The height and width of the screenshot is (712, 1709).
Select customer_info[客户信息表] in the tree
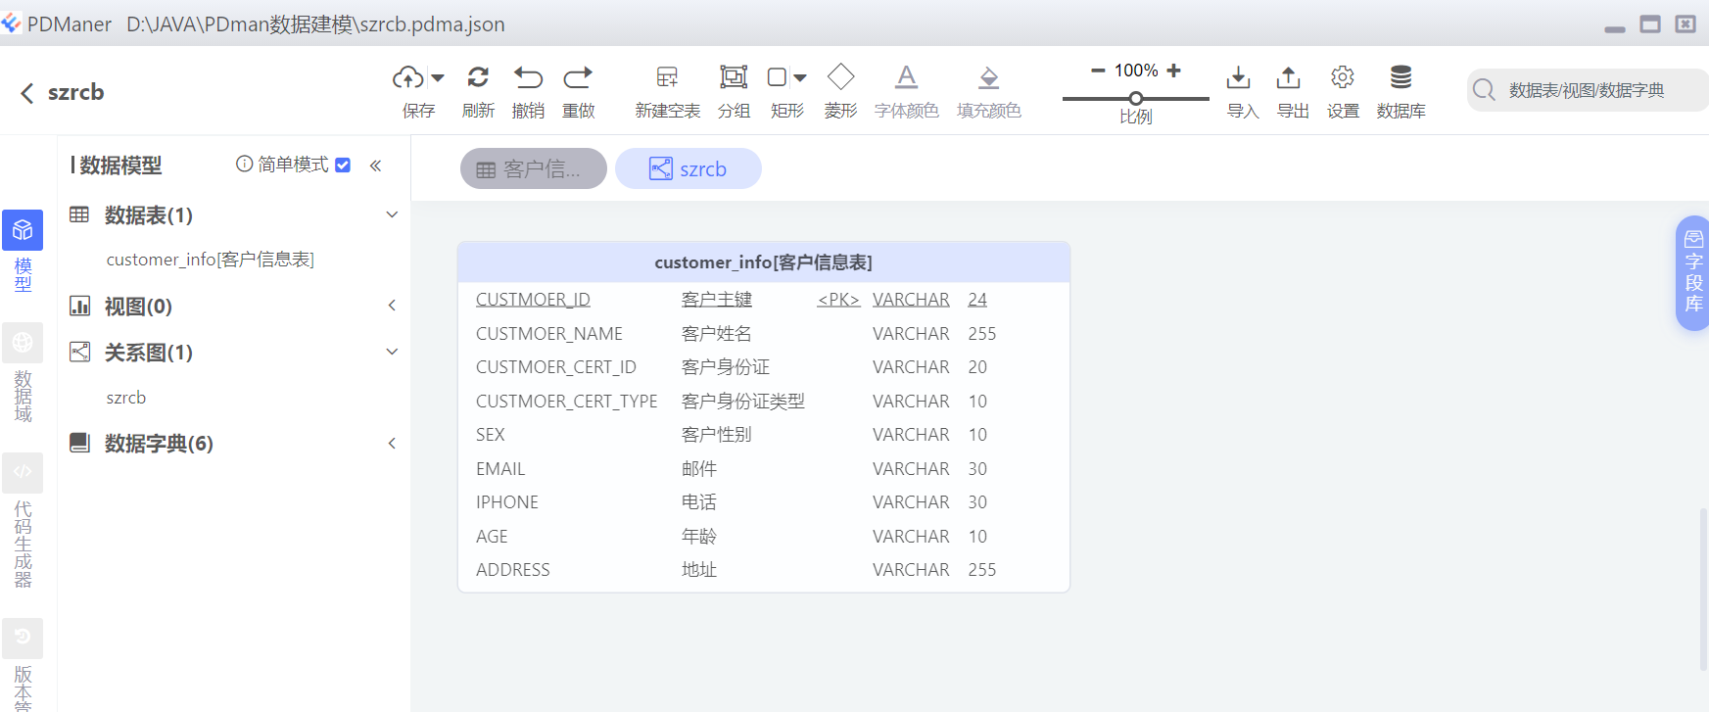pyautogui.click(x=211, y=260)
